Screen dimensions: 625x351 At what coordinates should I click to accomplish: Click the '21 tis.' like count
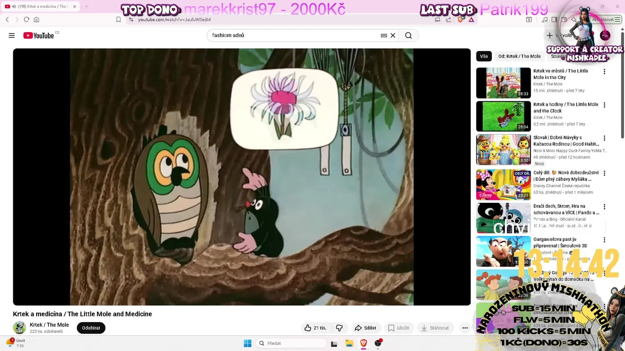tap(320, 328)
